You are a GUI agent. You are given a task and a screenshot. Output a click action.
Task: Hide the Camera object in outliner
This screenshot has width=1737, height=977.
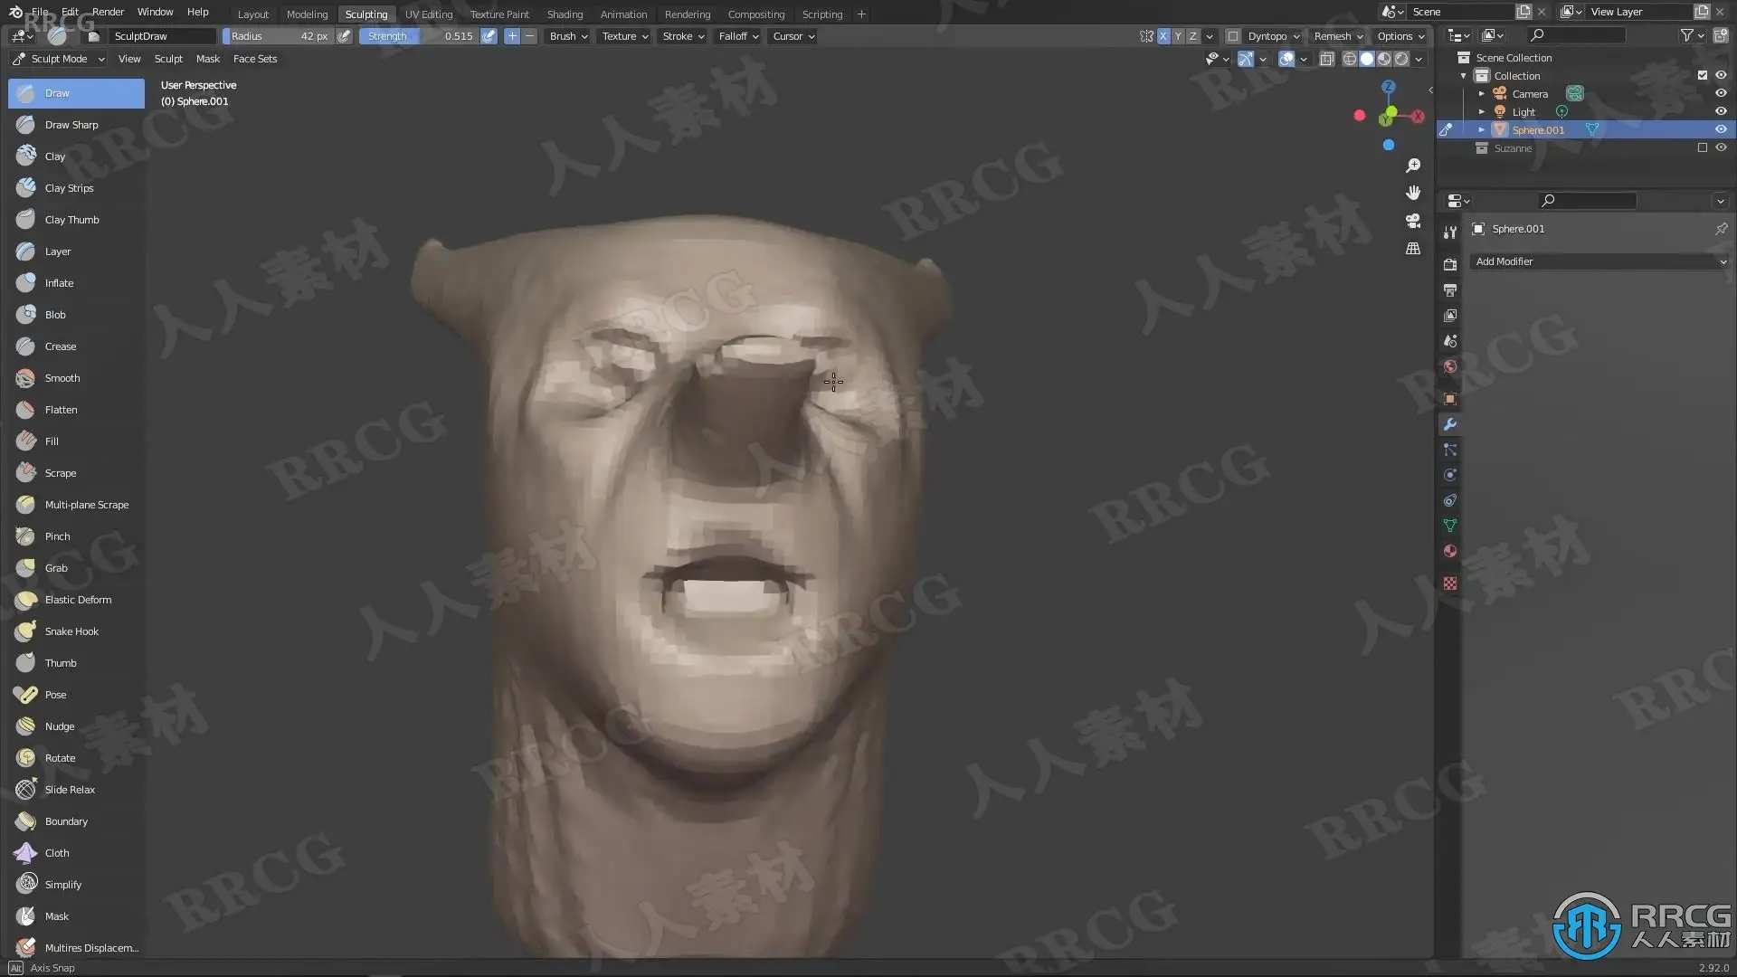[x=1721, y=94]
